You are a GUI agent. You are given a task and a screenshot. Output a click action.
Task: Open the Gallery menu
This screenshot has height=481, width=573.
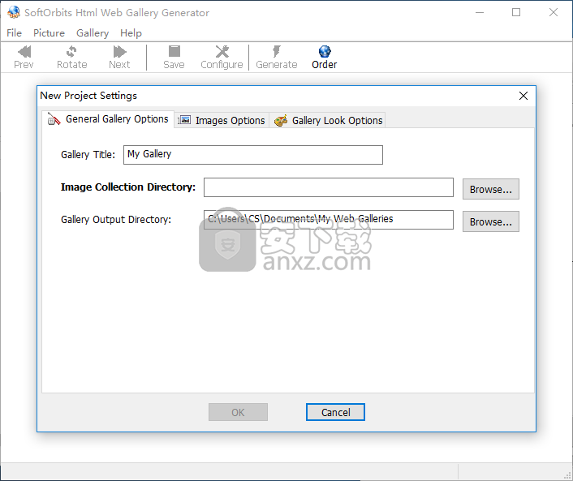[x=93, y=33]
